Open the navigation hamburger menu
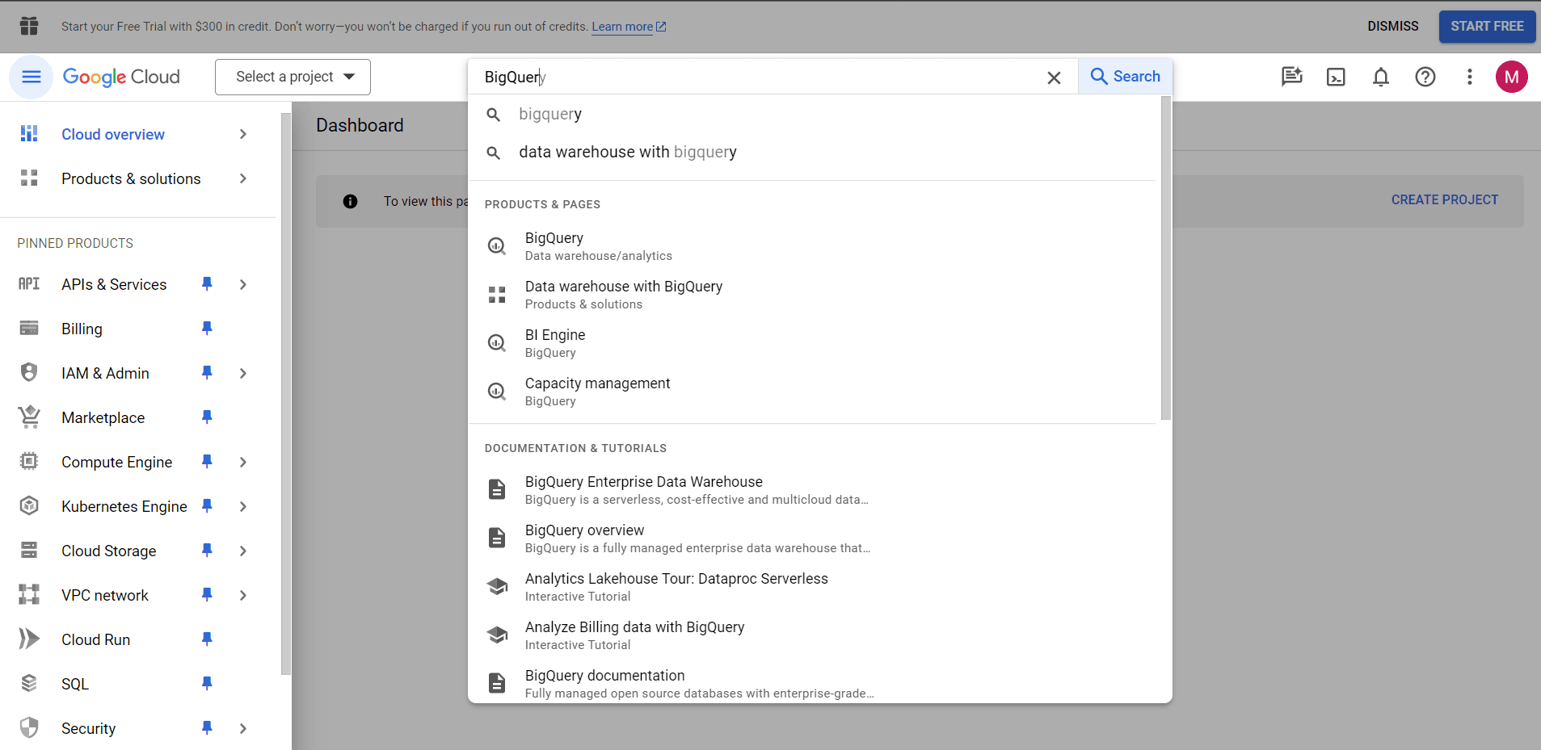This screenshot has width=1541, height=750. pos(31,77)
